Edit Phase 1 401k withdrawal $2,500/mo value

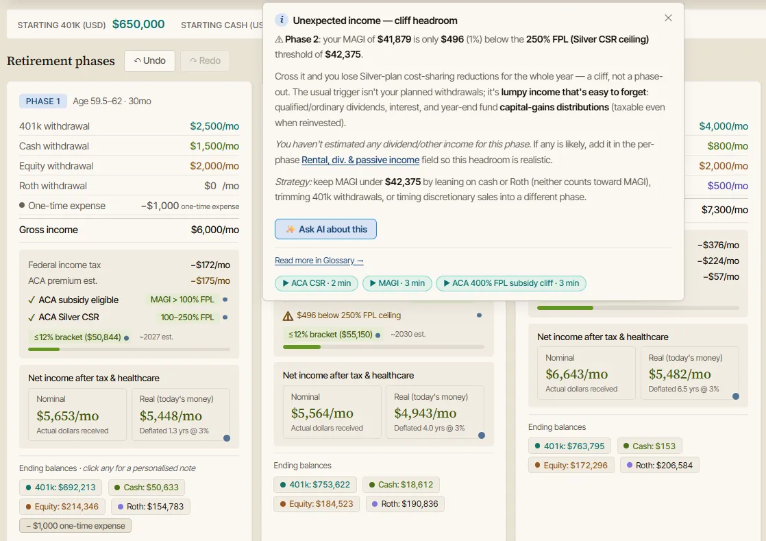214,126
